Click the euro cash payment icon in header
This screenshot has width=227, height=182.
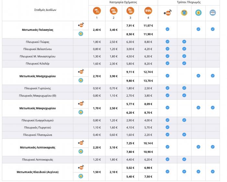click(198, 13)
